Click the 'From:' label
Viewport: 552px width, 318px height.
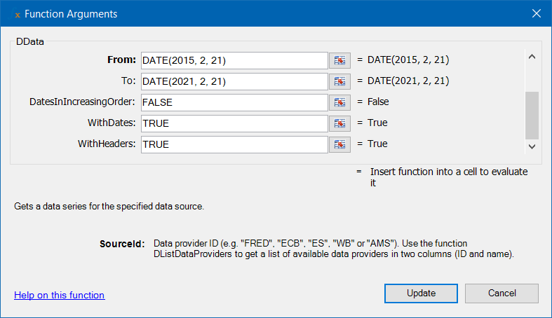point(121,60)
